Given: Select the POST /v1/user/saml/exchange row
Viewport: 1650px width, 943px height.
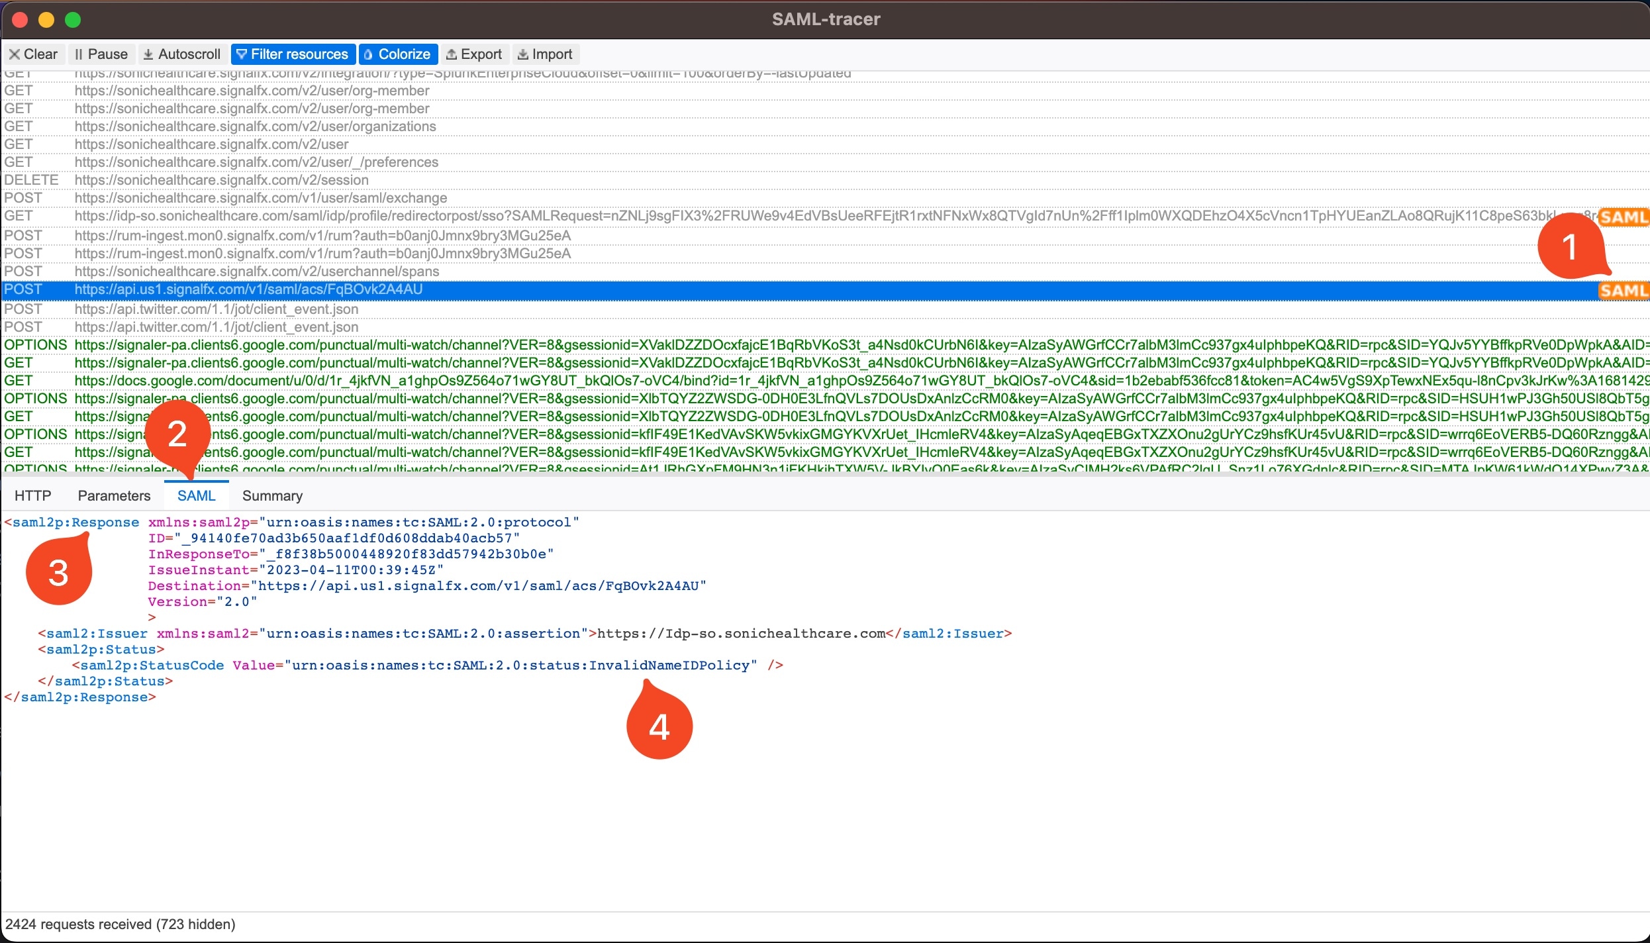Looking at the screenshot, I should tap(825, 198).
